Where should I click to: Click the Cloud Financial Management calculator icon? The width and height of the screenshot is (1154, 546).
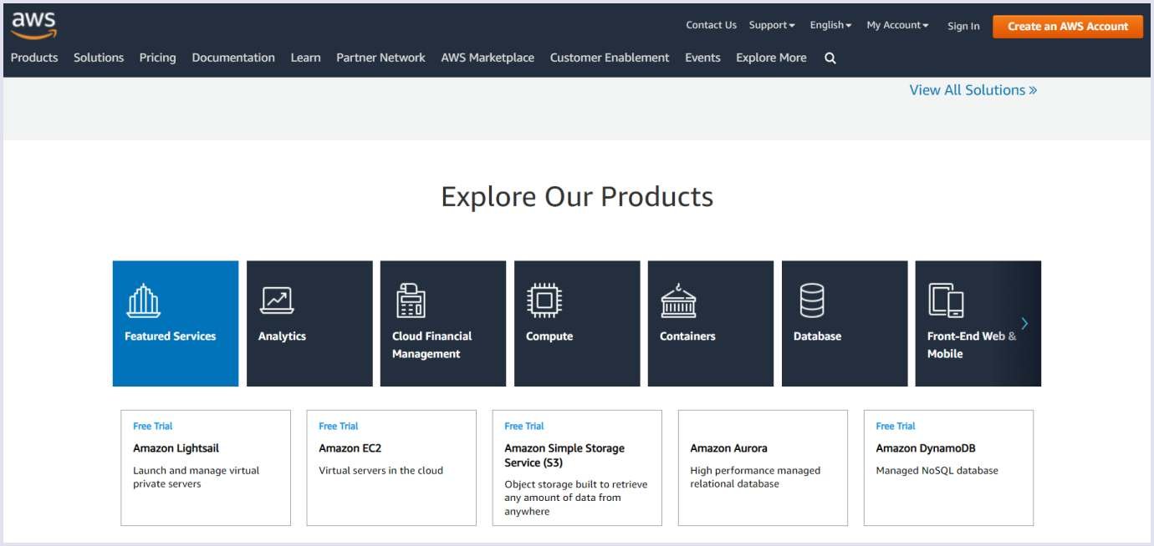[411, 301]
